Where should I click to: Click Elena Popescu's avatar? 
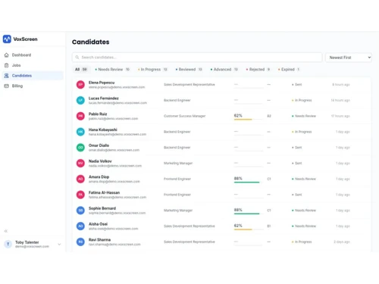pyautogui.click(x=80, y=85)
